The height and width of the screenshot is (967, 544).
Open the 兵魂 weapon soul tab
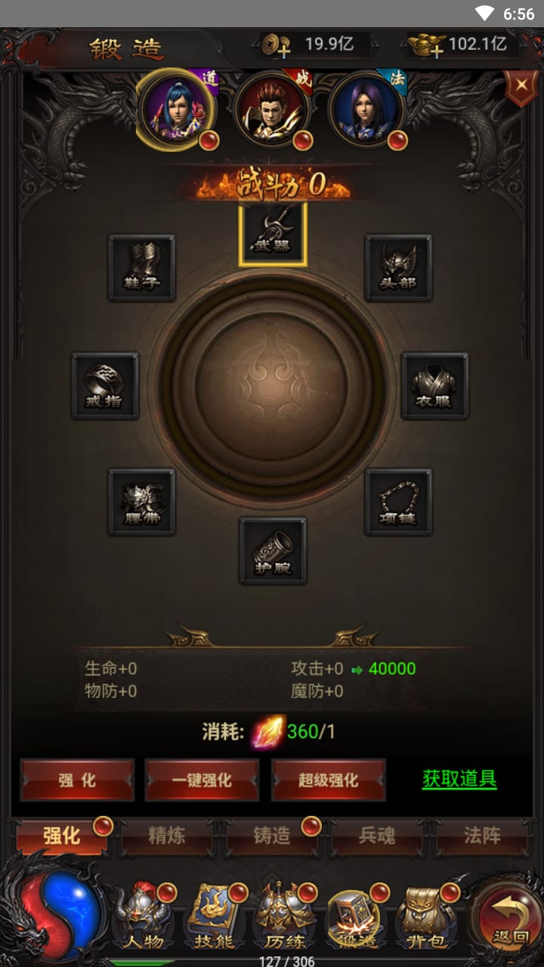376,836
